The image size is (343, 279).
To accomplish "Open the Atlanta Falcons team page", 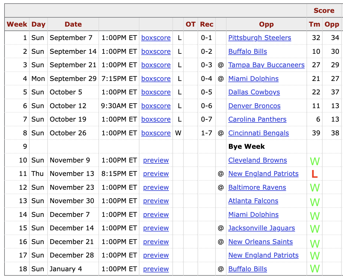I will pos(253,201).
